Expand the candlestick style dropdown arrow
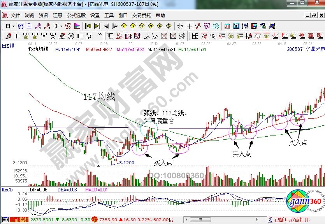Image resolution: width=325 pixels, height=224 pixels. [61, 26]
